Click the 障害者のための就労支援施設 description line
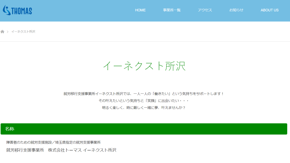290x163 pixels. pos(54,142)
